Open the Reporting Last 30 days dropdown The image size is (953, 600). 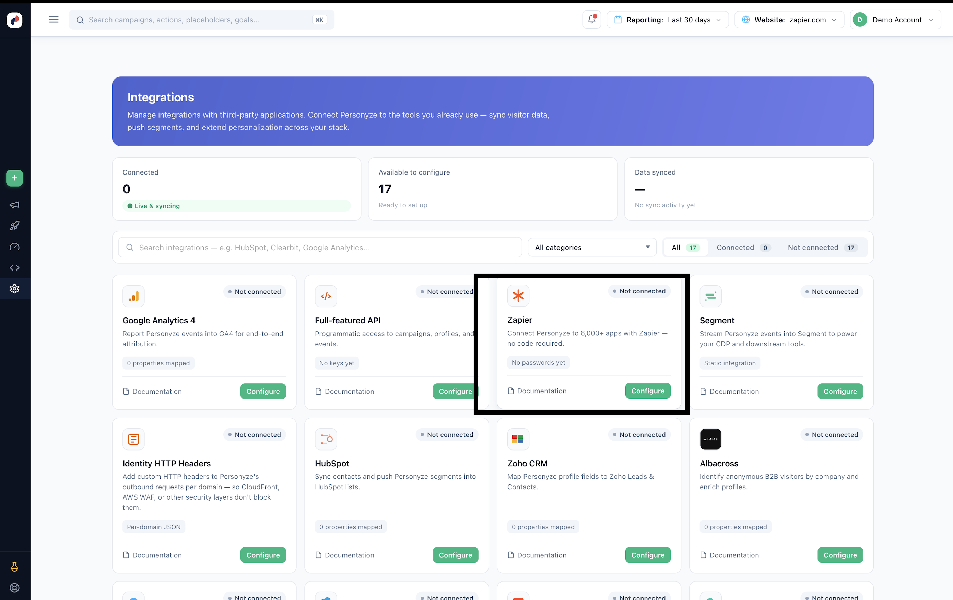click(668, 20)
